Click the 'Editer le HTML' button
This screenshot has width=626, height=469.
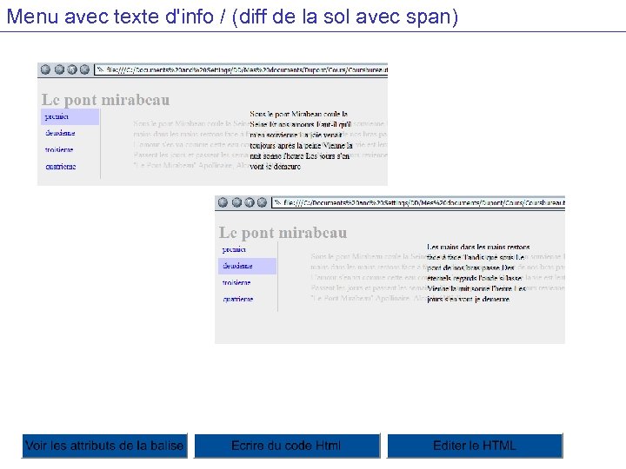tap(475, 446)
